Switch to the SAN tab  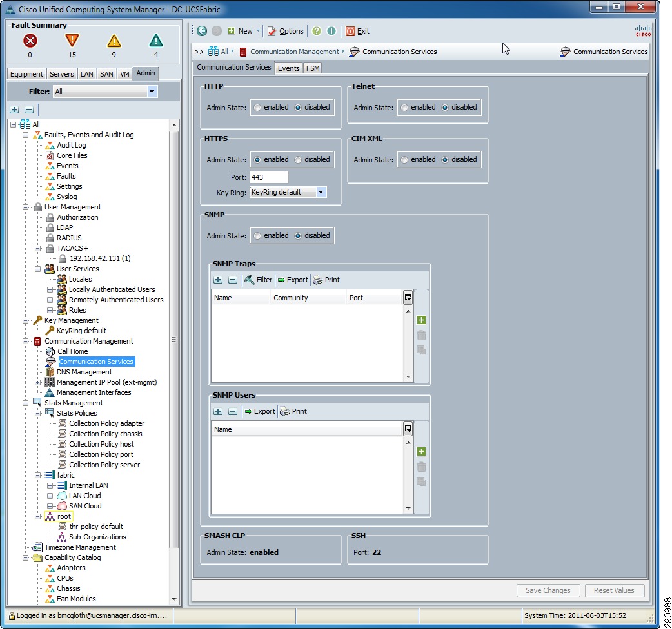click(106, 74)
